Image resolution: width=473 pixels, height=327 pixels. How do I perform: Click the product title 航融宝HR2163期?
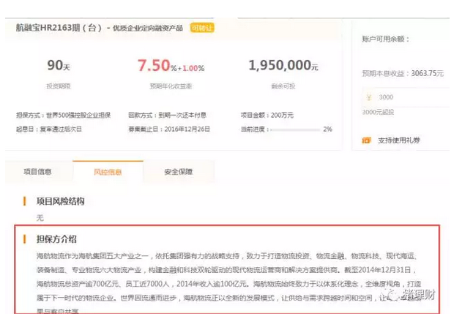[59, 28]
